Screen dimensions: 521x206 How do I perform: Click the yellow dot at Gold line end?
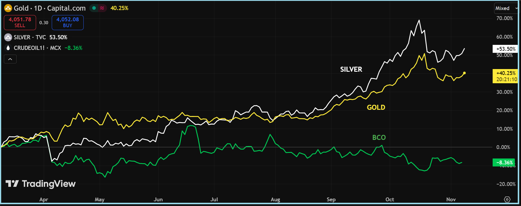click(464, 73)
